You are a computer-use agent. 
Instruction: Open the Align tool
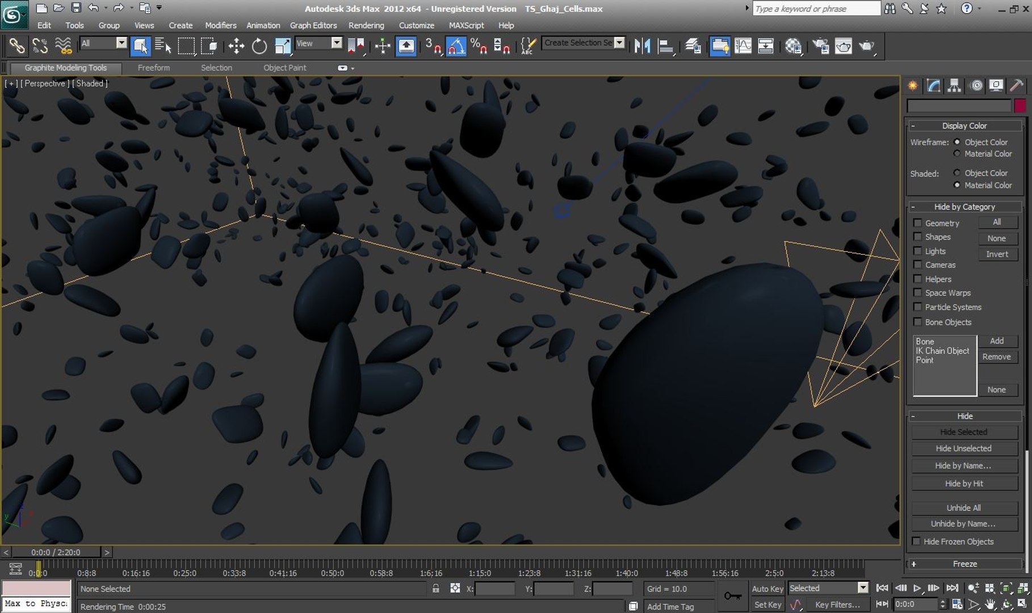[x=665, y=46]
